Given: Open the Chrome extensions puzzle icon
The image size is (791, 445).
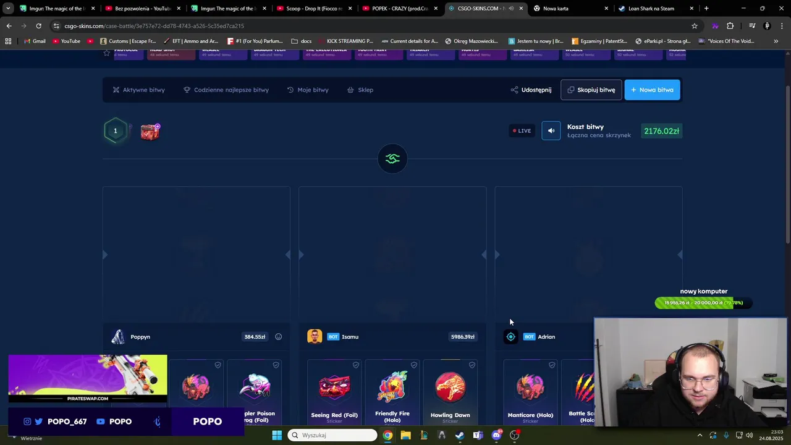Looking at the screenshot, I should point(730,26).
